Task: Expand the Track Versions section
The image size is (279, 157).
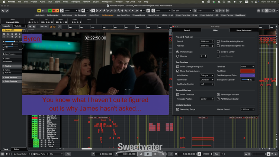Action: pos(11,77)
